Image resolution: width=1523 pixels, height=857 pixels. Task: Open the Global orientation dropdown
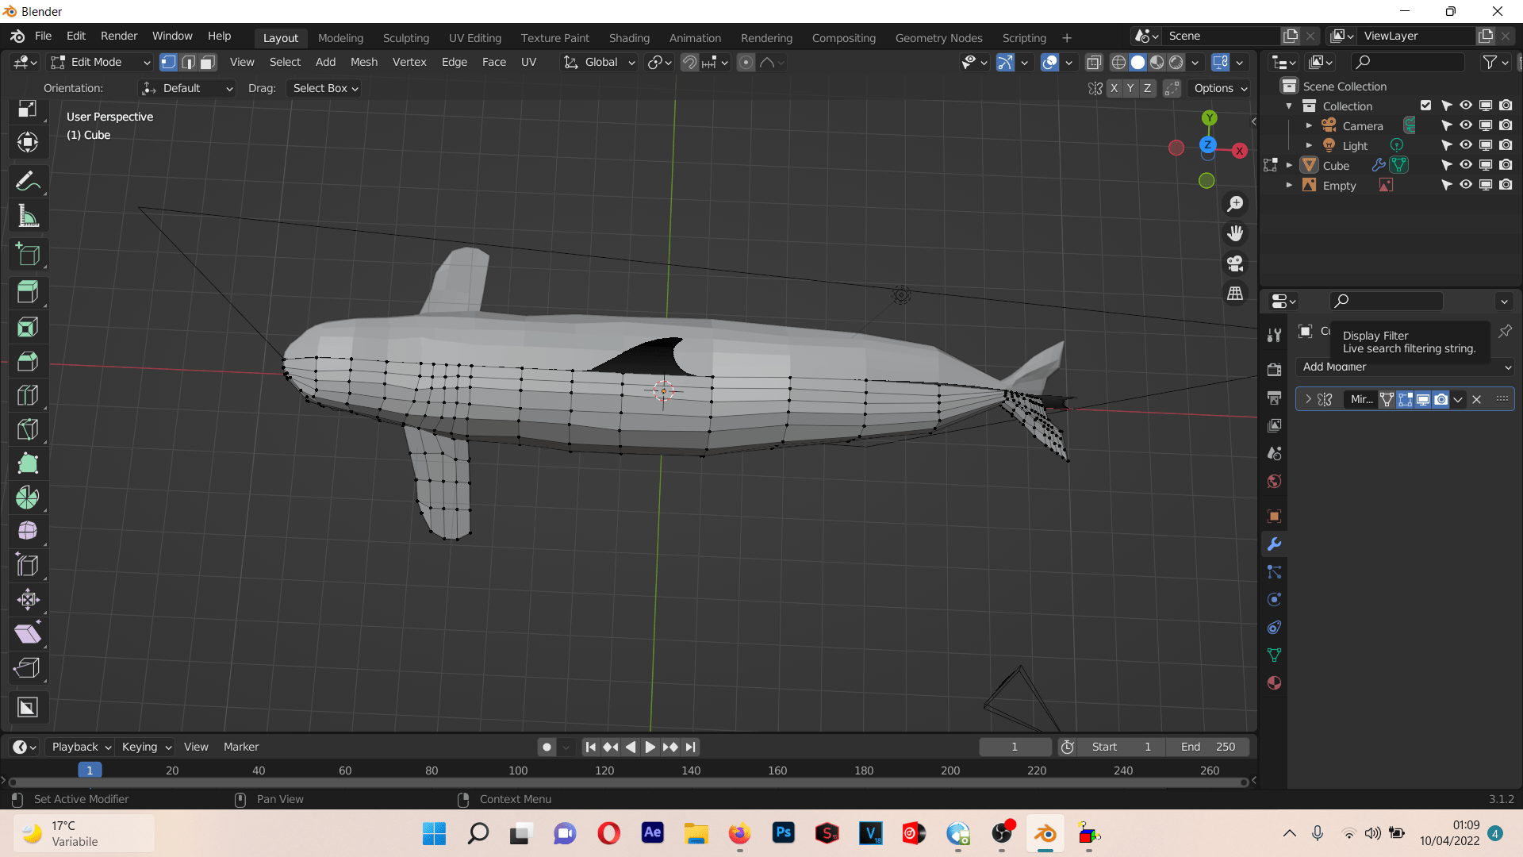(599, 62)
